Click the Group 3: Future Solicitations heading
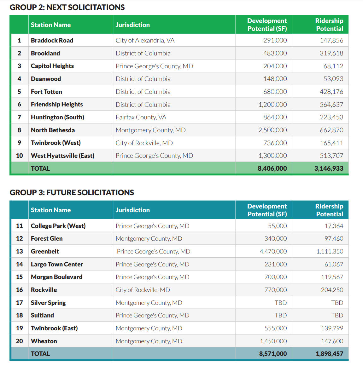Image resolution: width=363 pixels, height=365 pixels. click(x=72, y=192)
